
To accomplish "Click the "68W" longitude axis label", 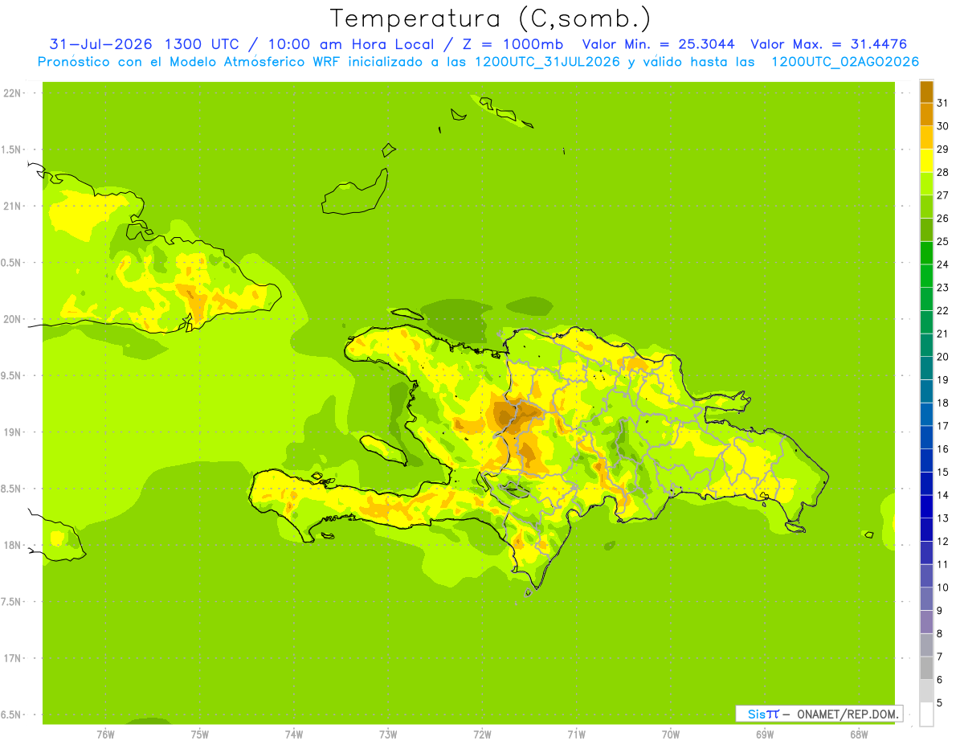I will point(858,735).
